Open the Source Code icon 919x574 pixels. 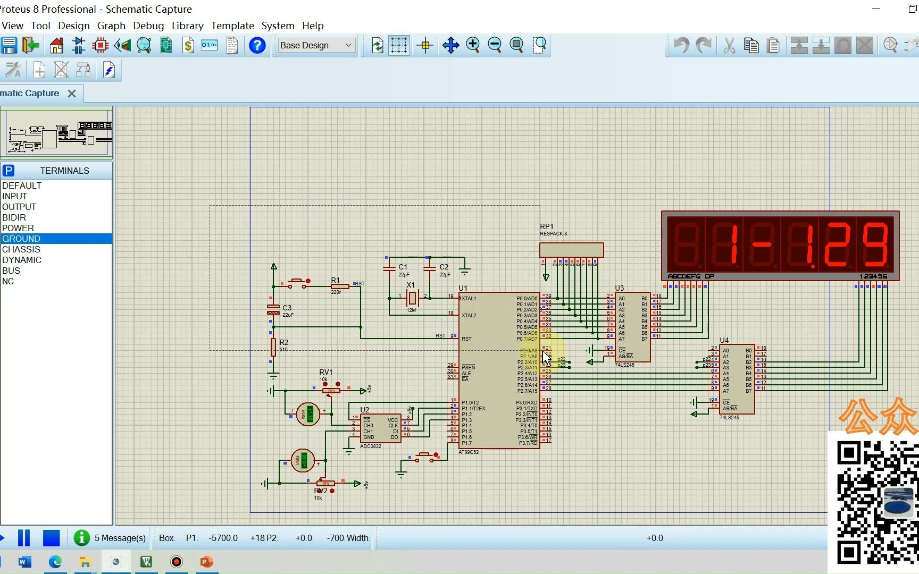tap(210, 45)
